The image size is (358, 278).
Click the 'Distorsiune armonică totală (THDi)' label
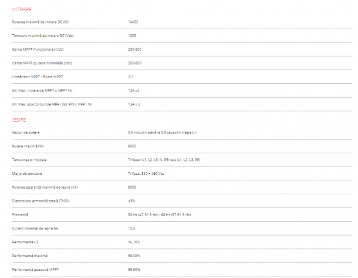click(40, 201)
